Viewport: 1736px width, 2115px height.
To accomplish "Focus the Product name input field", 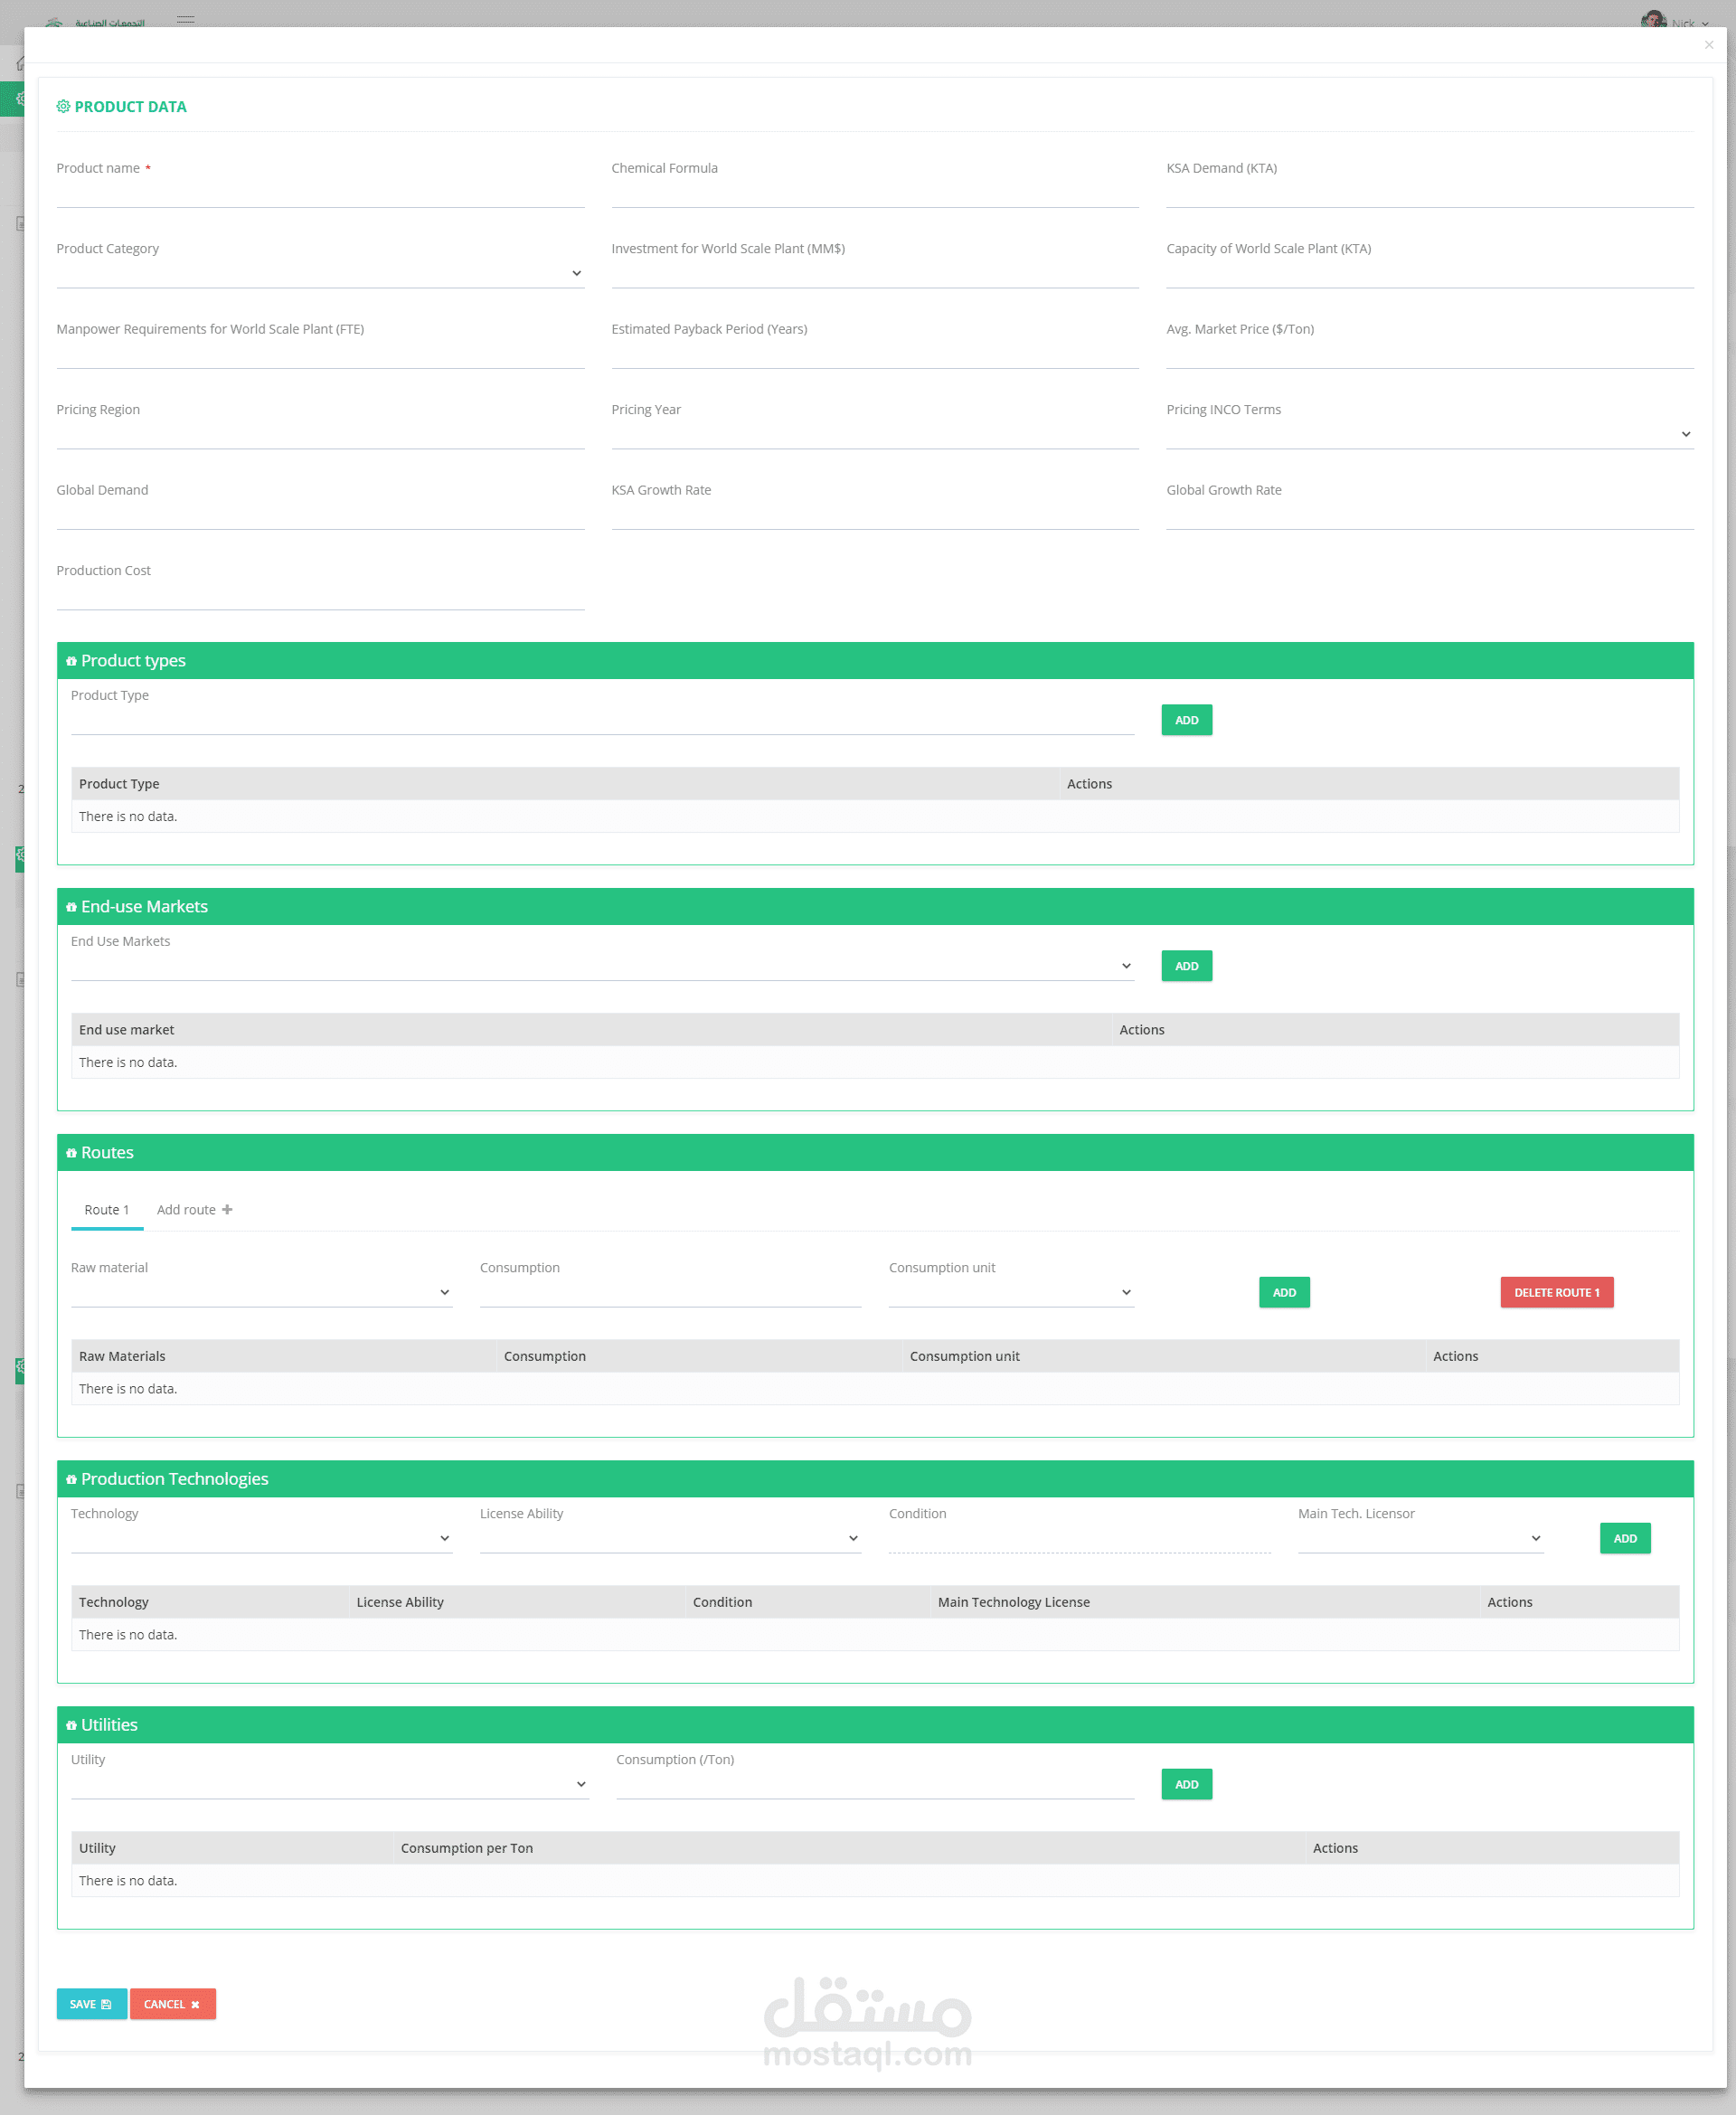I will click(x=320, y=193).
